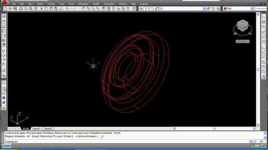Click the Plot Preview icon

click(26, 8)
